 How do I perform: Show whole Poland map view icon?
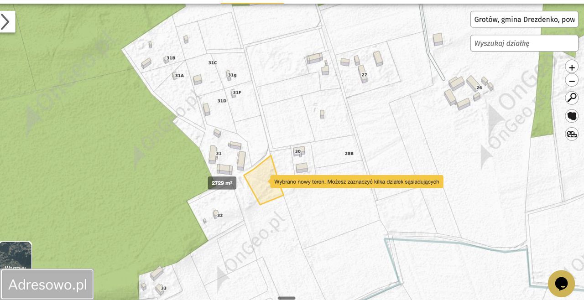[572, 116]
